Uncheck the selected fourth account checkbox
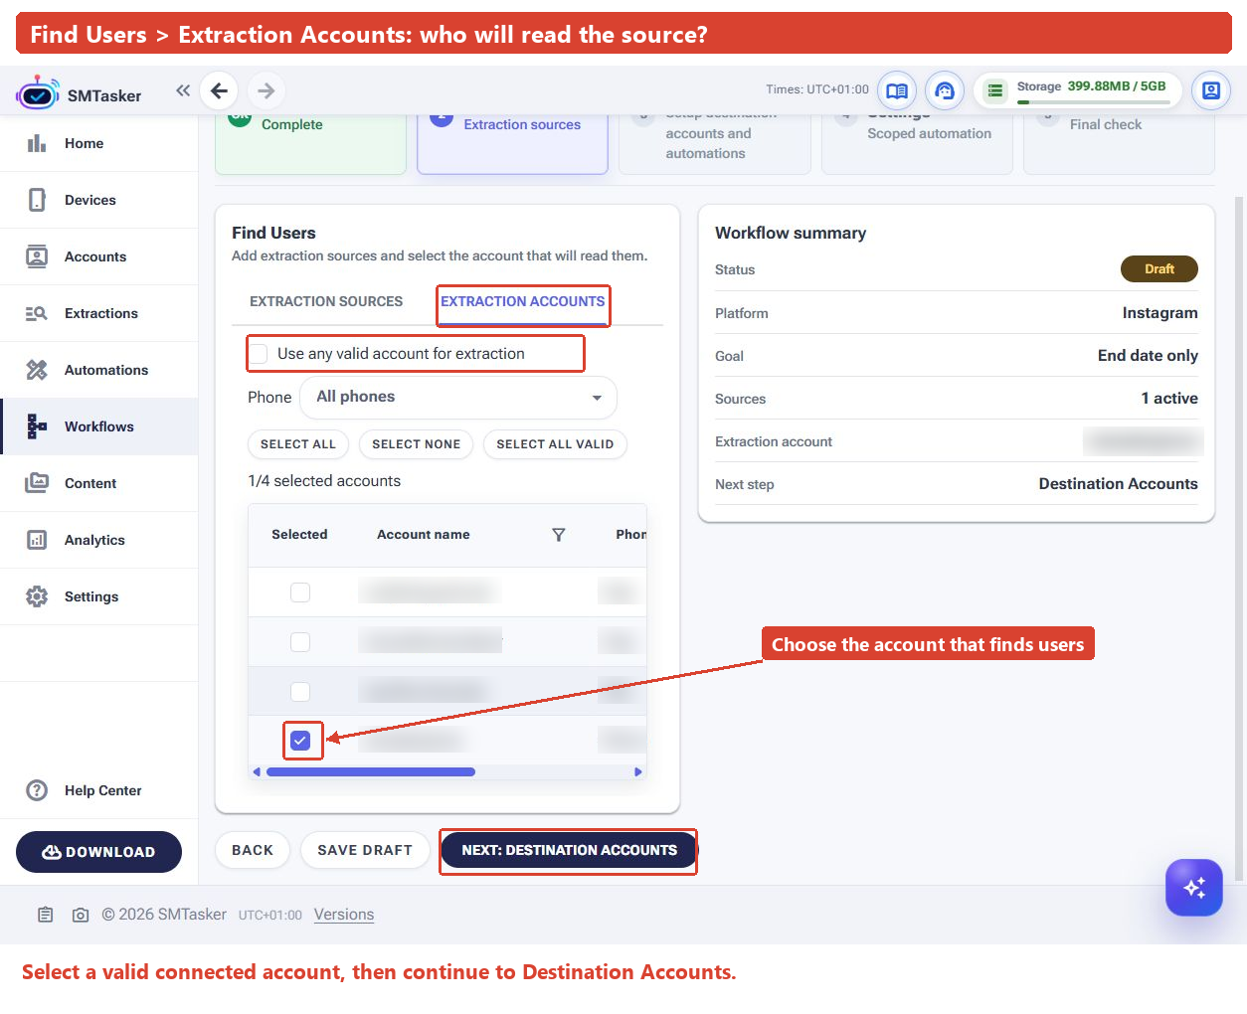Image resolution: width=1247 pixels, height=1014 pixels. click(300, 741)
